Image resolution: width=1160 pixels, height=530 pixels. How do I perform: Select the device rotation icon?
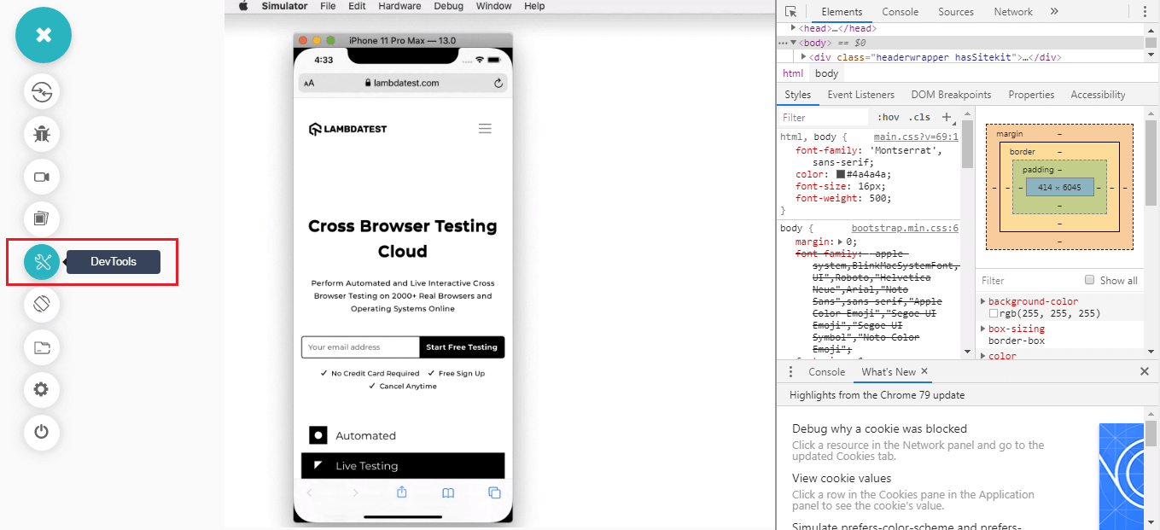(x=42, y=305)
